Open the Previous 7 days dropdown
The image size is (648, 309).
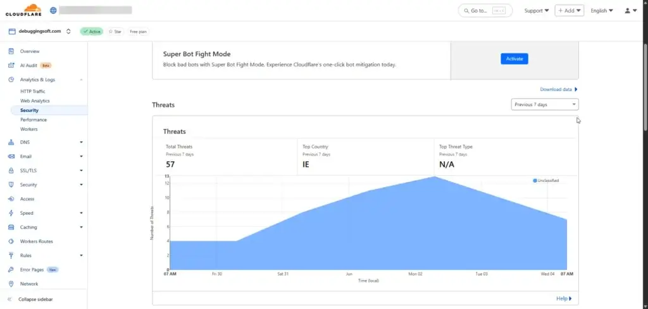[545, 104]
